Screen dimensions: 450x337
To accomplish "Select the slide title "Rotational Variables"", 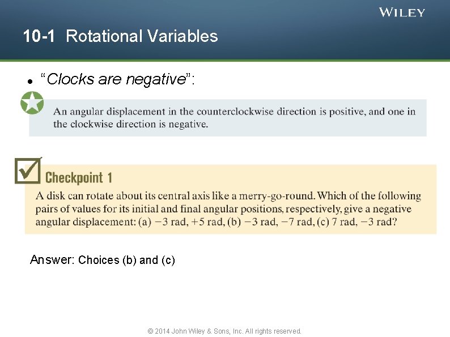I will coord(142,36).
